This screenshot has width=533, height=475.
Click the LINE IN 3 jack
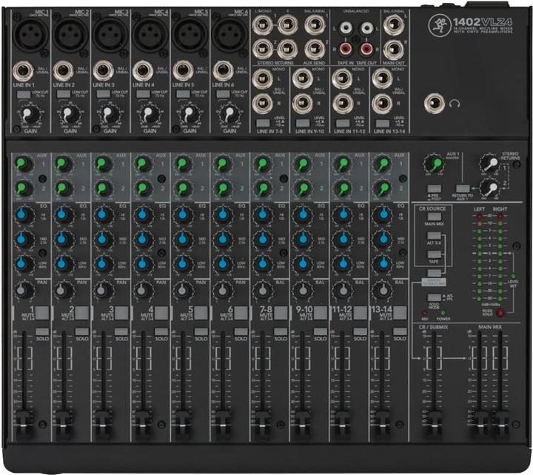coord(104,72)
